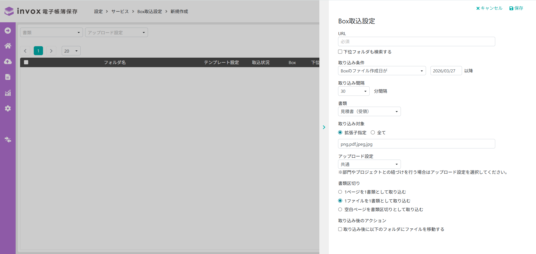Viewport: 536px width, 254px height.
Task: Expand the 30 minute interval dropdown
Action: click(353, 91)
